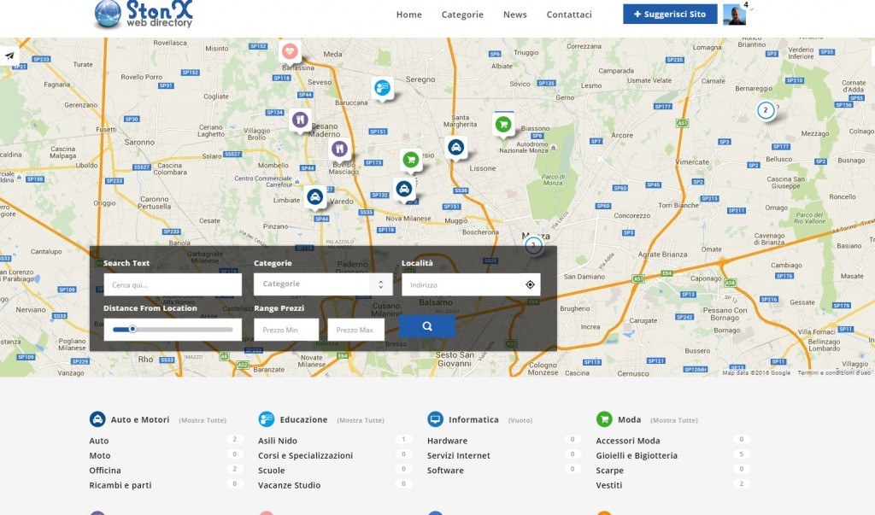Open the Hardware subcategory
Image resolution: width=875 pixels, height=515 pixels.
coord(447,441)
